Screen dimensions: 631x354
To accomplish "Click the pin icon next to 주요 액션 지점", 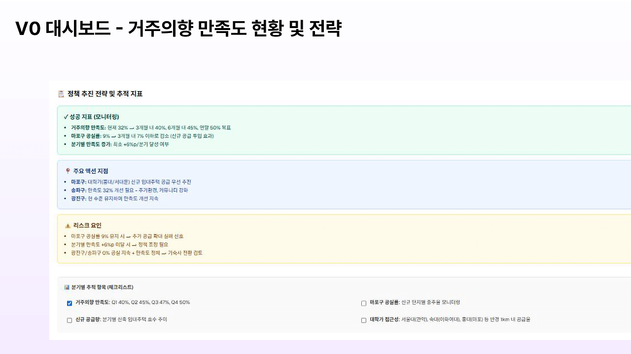I will point(68,171).
